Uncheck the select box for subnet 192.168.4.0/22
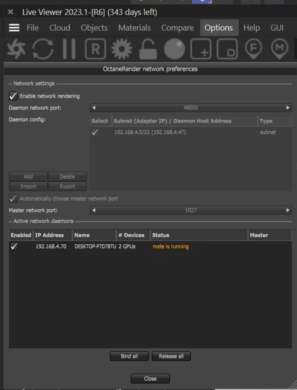 [95, 132]
